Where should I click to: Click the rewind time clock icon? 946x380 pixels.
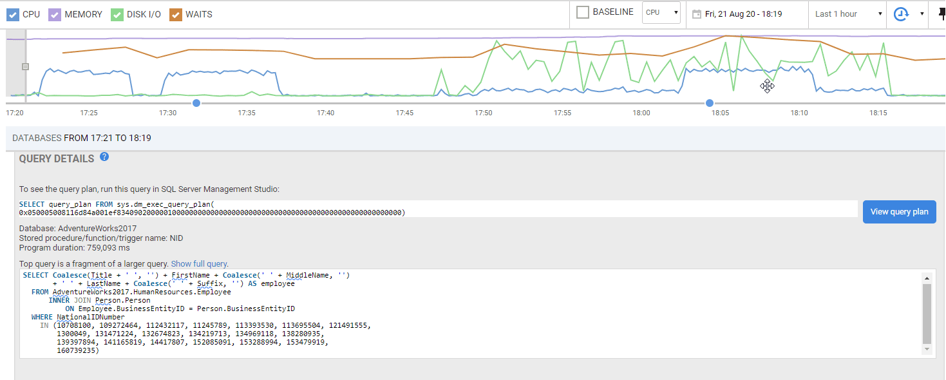(900, 14)
